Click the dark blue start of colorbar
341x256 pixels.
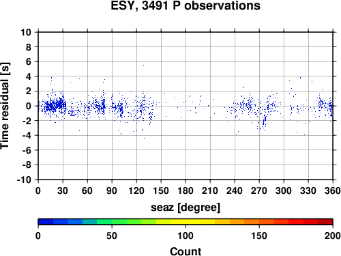[46, 222]
